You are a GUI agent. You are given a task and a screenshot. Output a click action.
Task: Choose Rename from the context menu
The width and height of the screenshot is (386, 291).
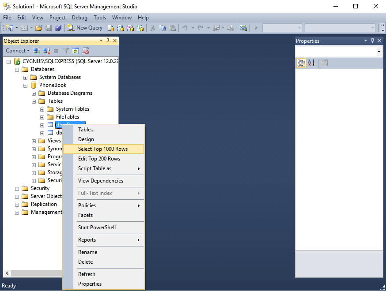[104, 252]
